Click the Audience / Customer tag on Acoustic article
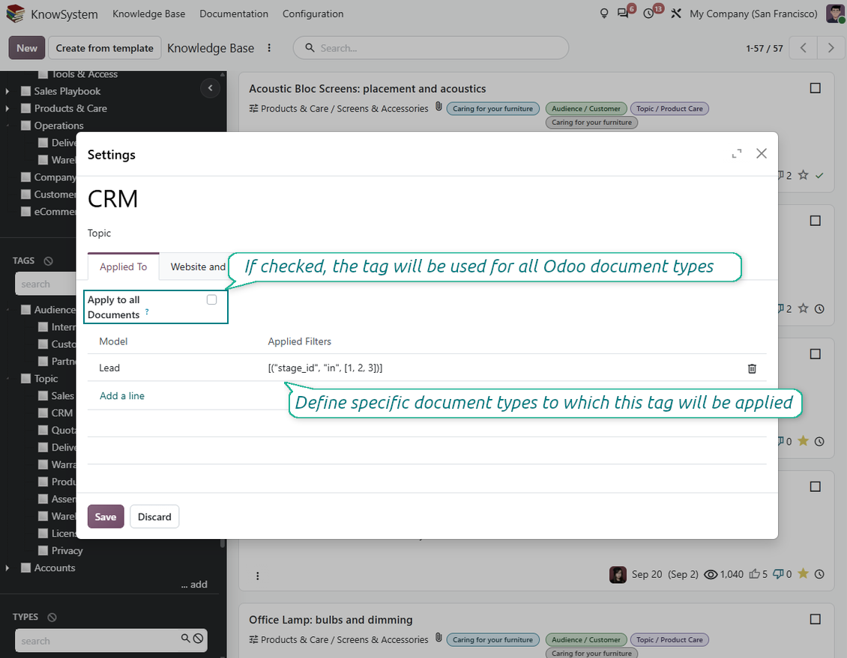Screen dimensions: 847x658 [x=586, y=109]
